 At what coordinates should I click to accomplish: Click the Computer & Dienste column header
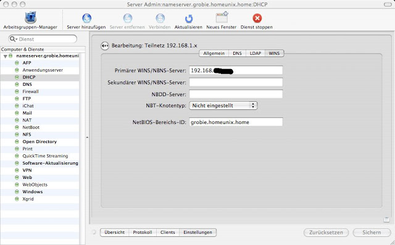coord(43,49)
